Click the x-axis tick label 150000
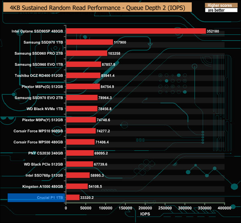 click(125, 208)
